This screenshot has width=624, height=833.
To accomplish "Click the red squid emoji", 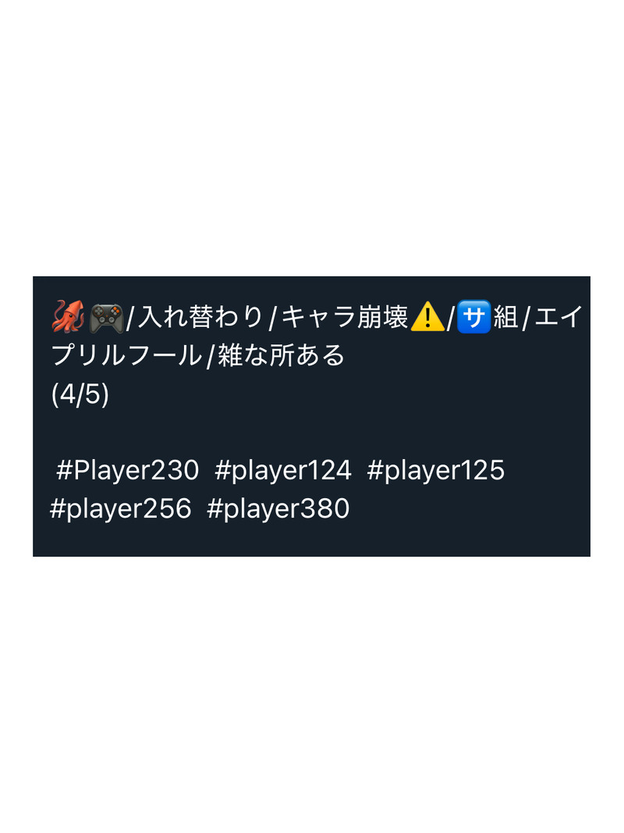I will tap(68, 317).
